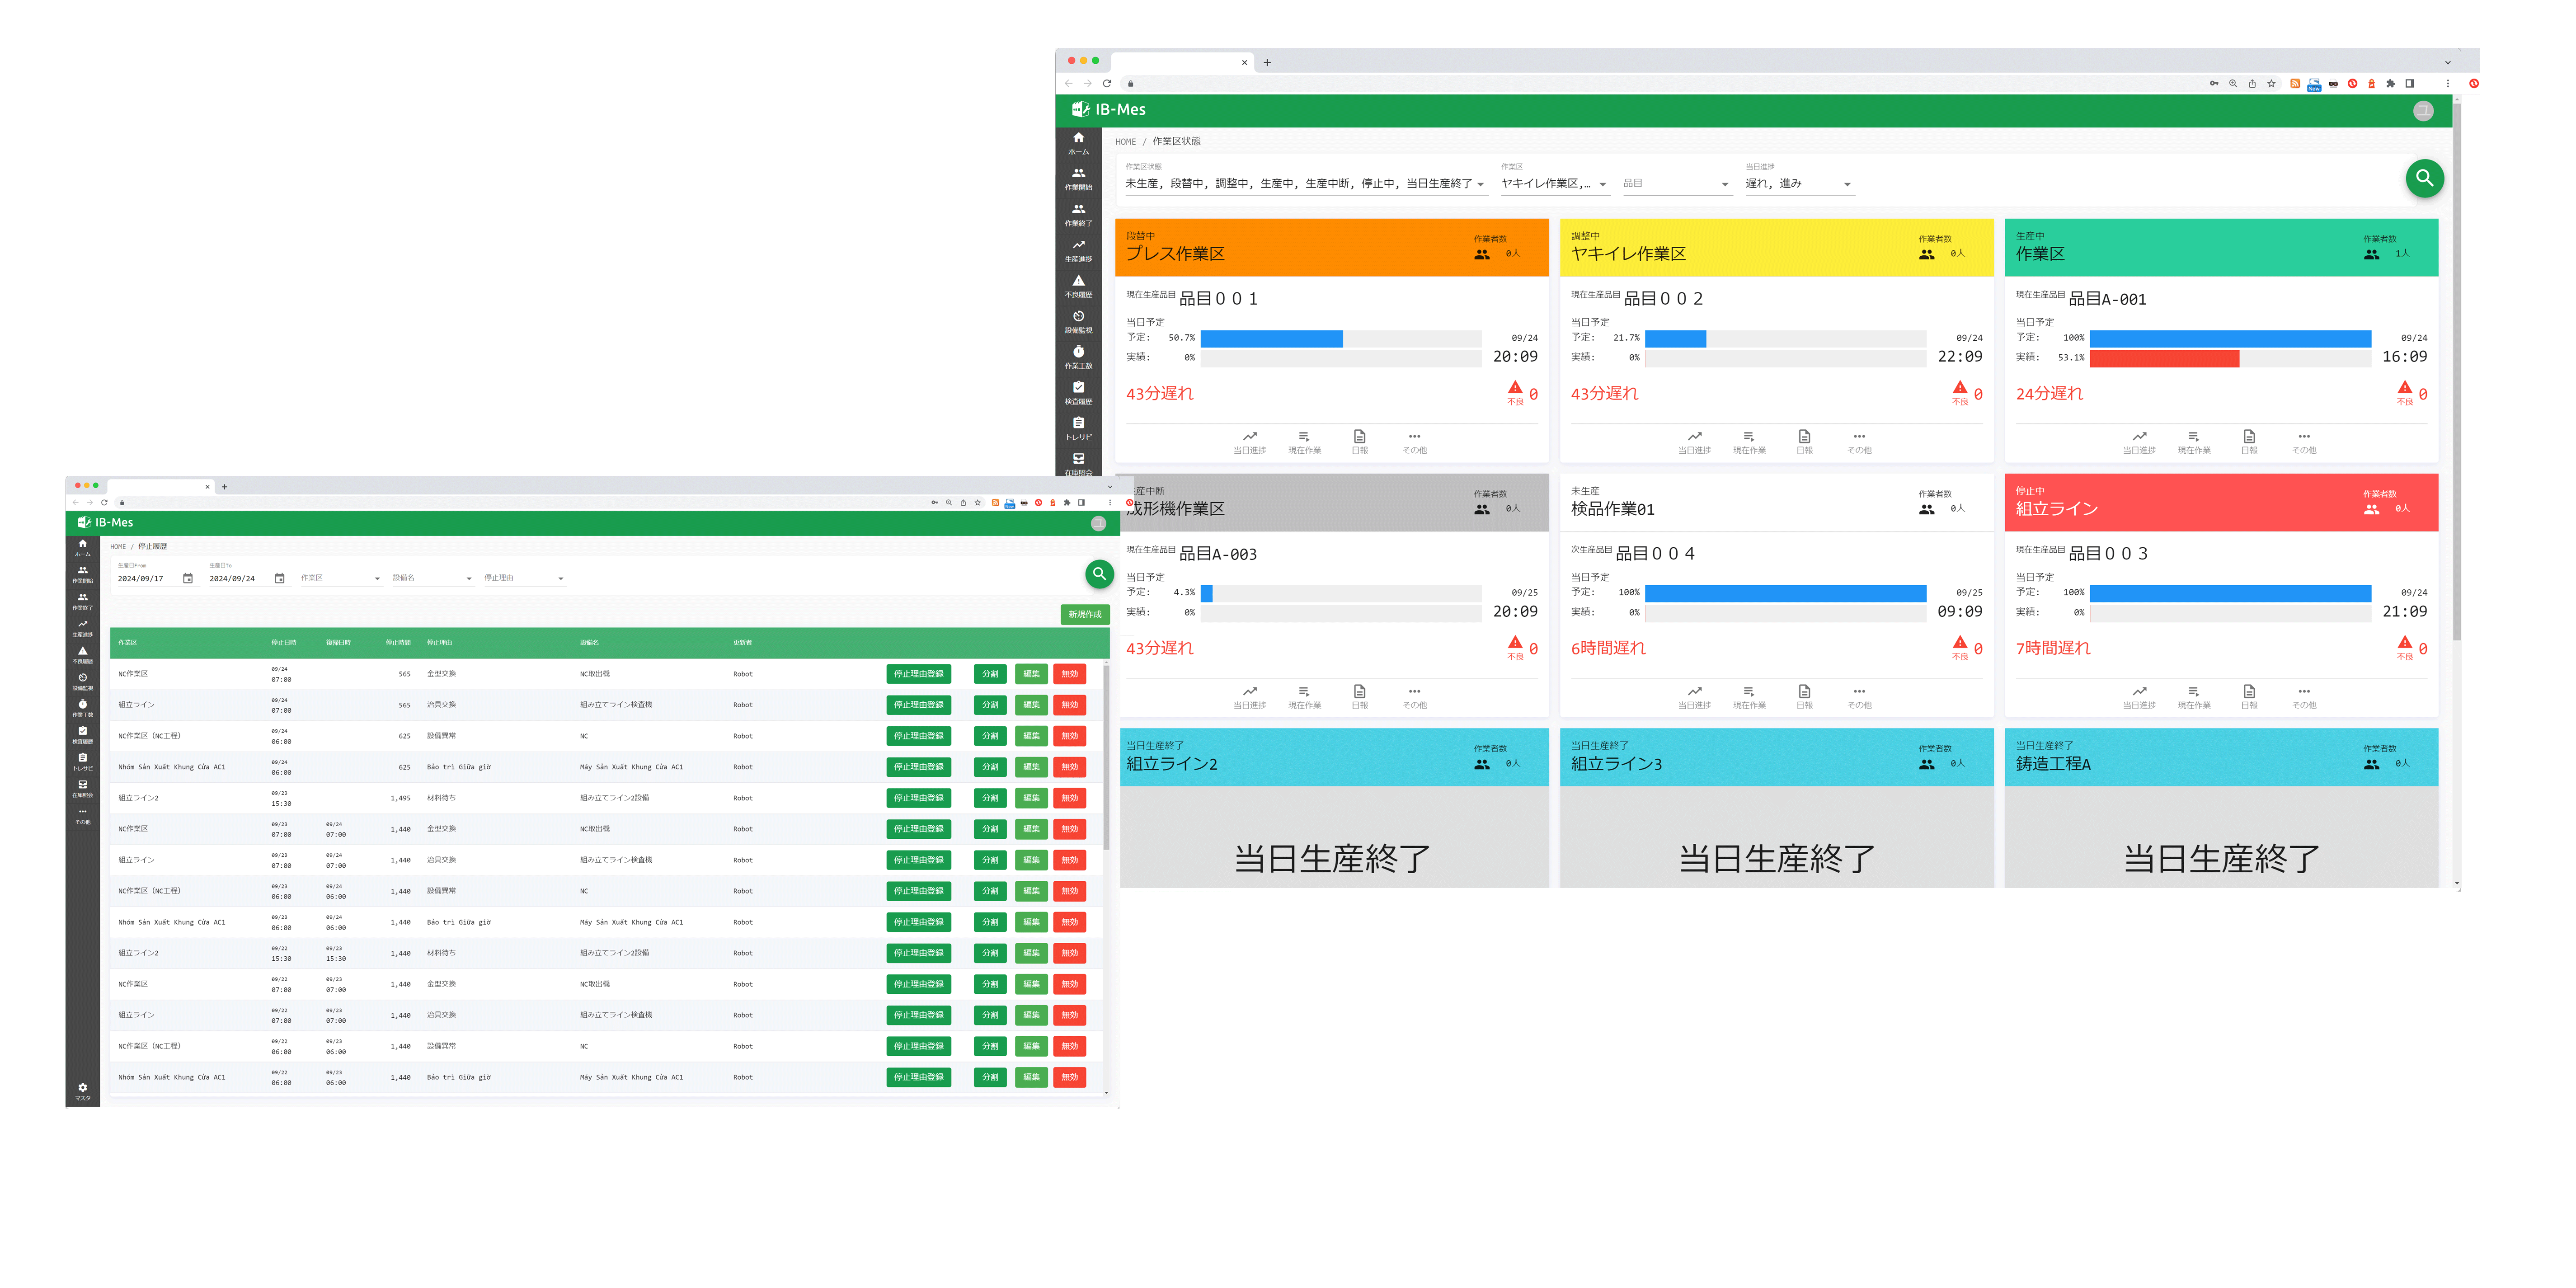Sort by 停止理由 column header
Image resolution: width=2576 pixels, height=1288 pixels.
point(439,643)
